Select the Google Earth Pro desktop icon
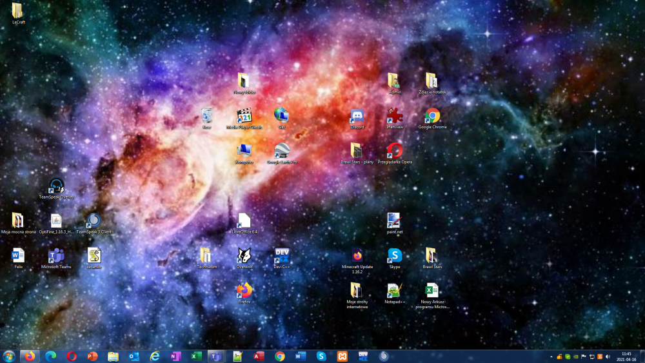645x363 pixels. point(282,152)
